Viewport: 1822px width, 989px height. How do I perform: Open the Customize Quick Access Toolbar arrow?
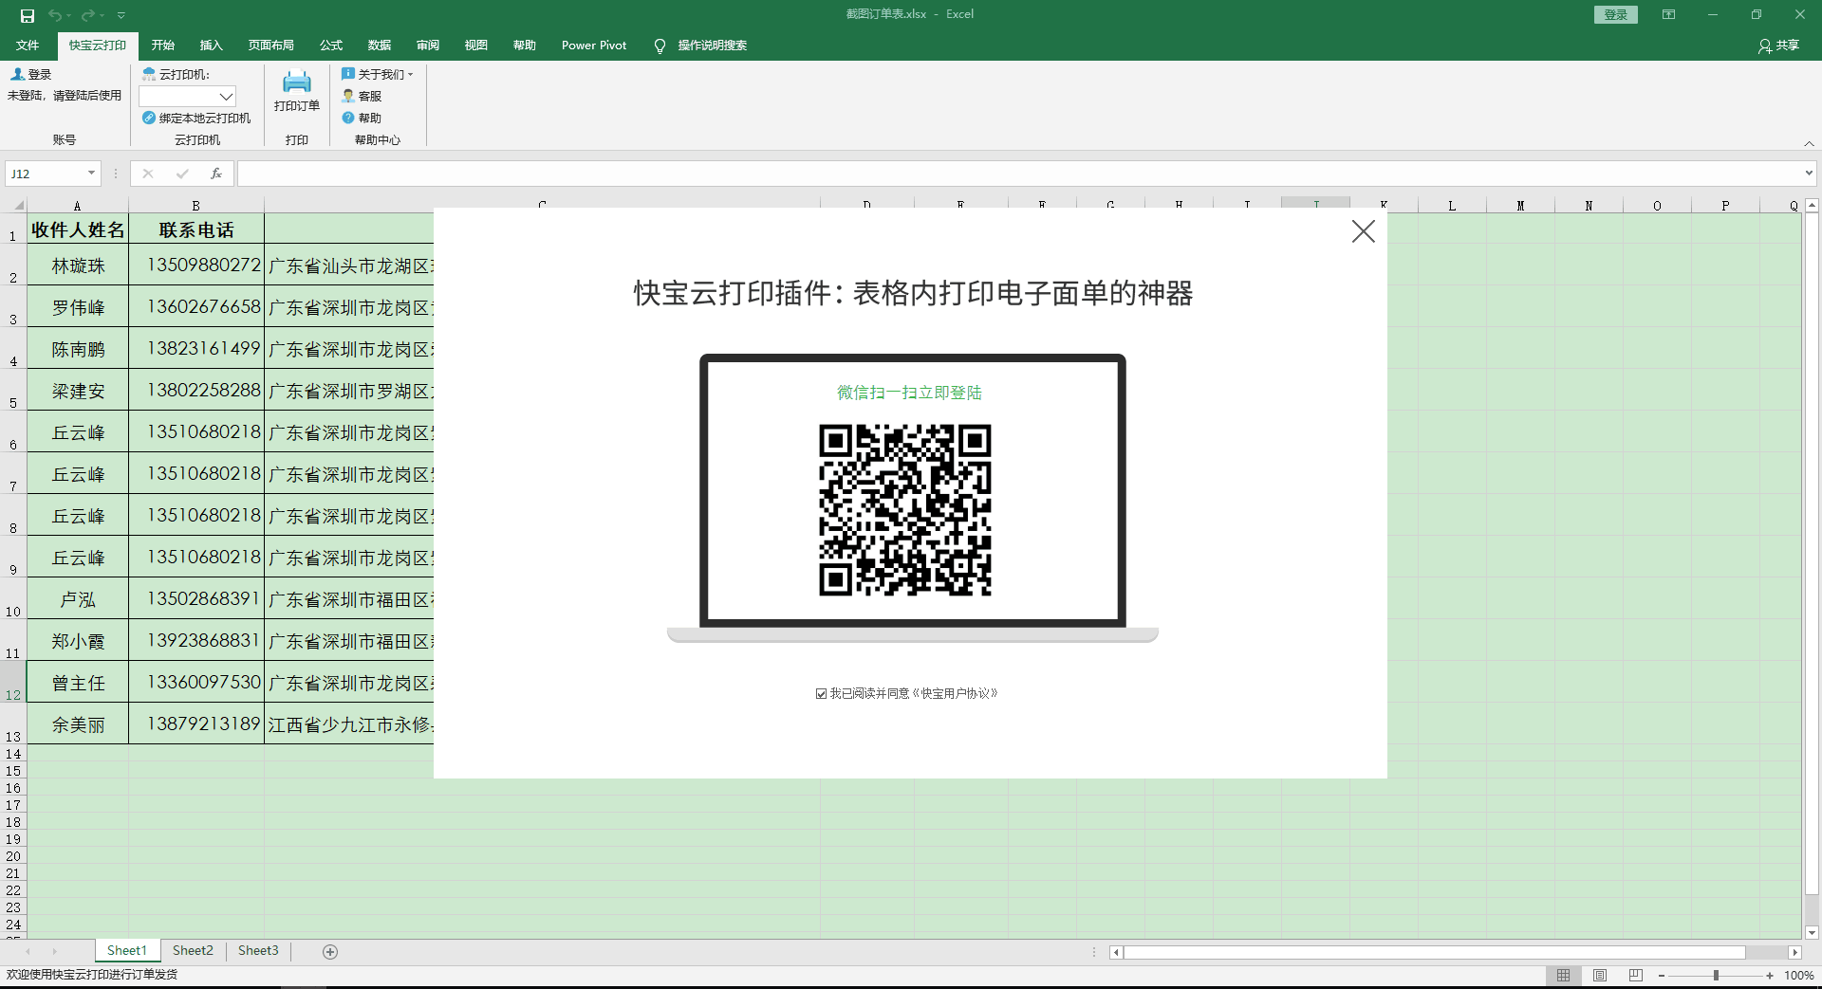pos(121,15)
